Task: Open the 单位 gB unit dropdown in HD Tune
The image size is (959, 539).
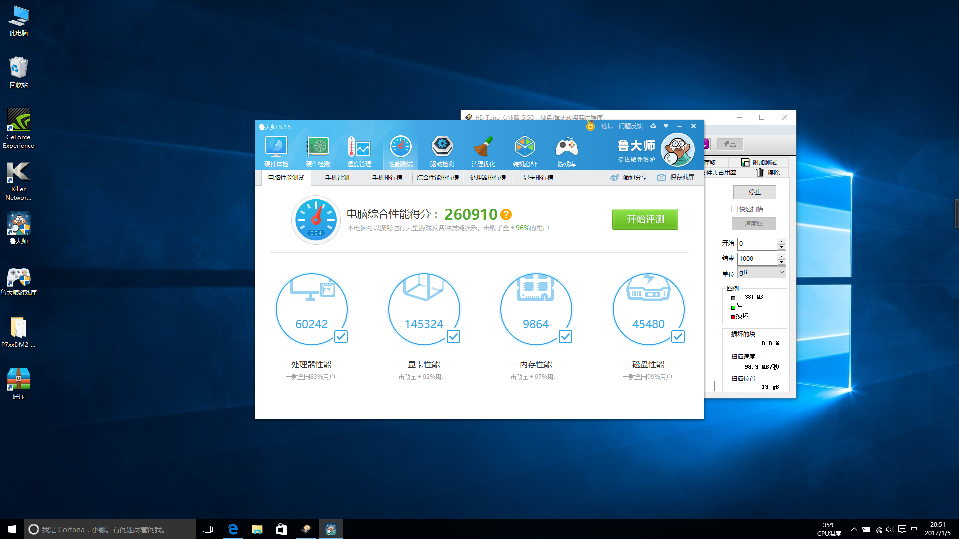Action: point(761,272)
